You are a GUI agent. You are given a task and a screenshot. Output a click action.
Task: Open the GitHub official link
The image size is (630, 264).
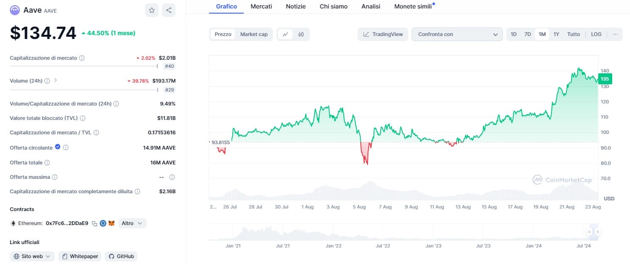click(121, 256)
